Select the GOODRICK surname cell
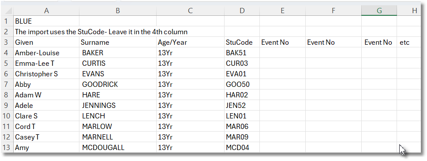427x161 pixels. coord(118,84)
